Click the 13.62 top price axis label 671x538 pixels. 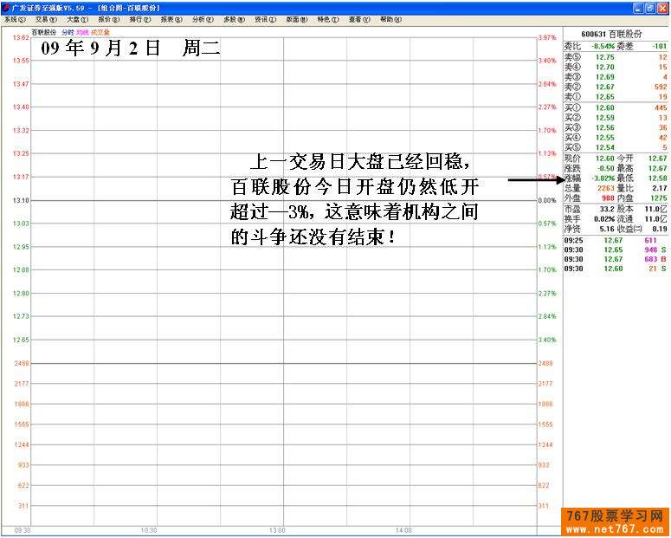click(21, 38)
